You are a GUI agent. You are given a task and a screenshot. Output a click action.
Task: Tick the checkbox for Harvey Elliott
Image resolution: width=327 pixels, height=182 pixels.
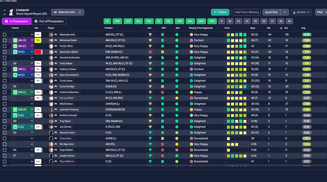[5, 98]
